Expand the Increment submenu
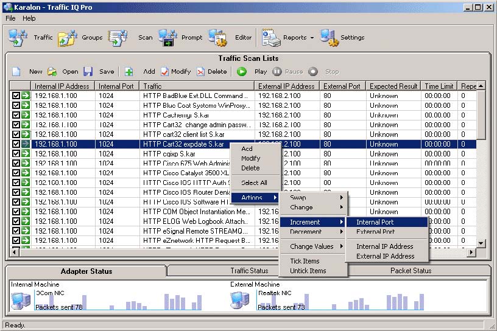The height and width of the screenshot is (331, 497). pyautogui.click(x=314, y=222)
